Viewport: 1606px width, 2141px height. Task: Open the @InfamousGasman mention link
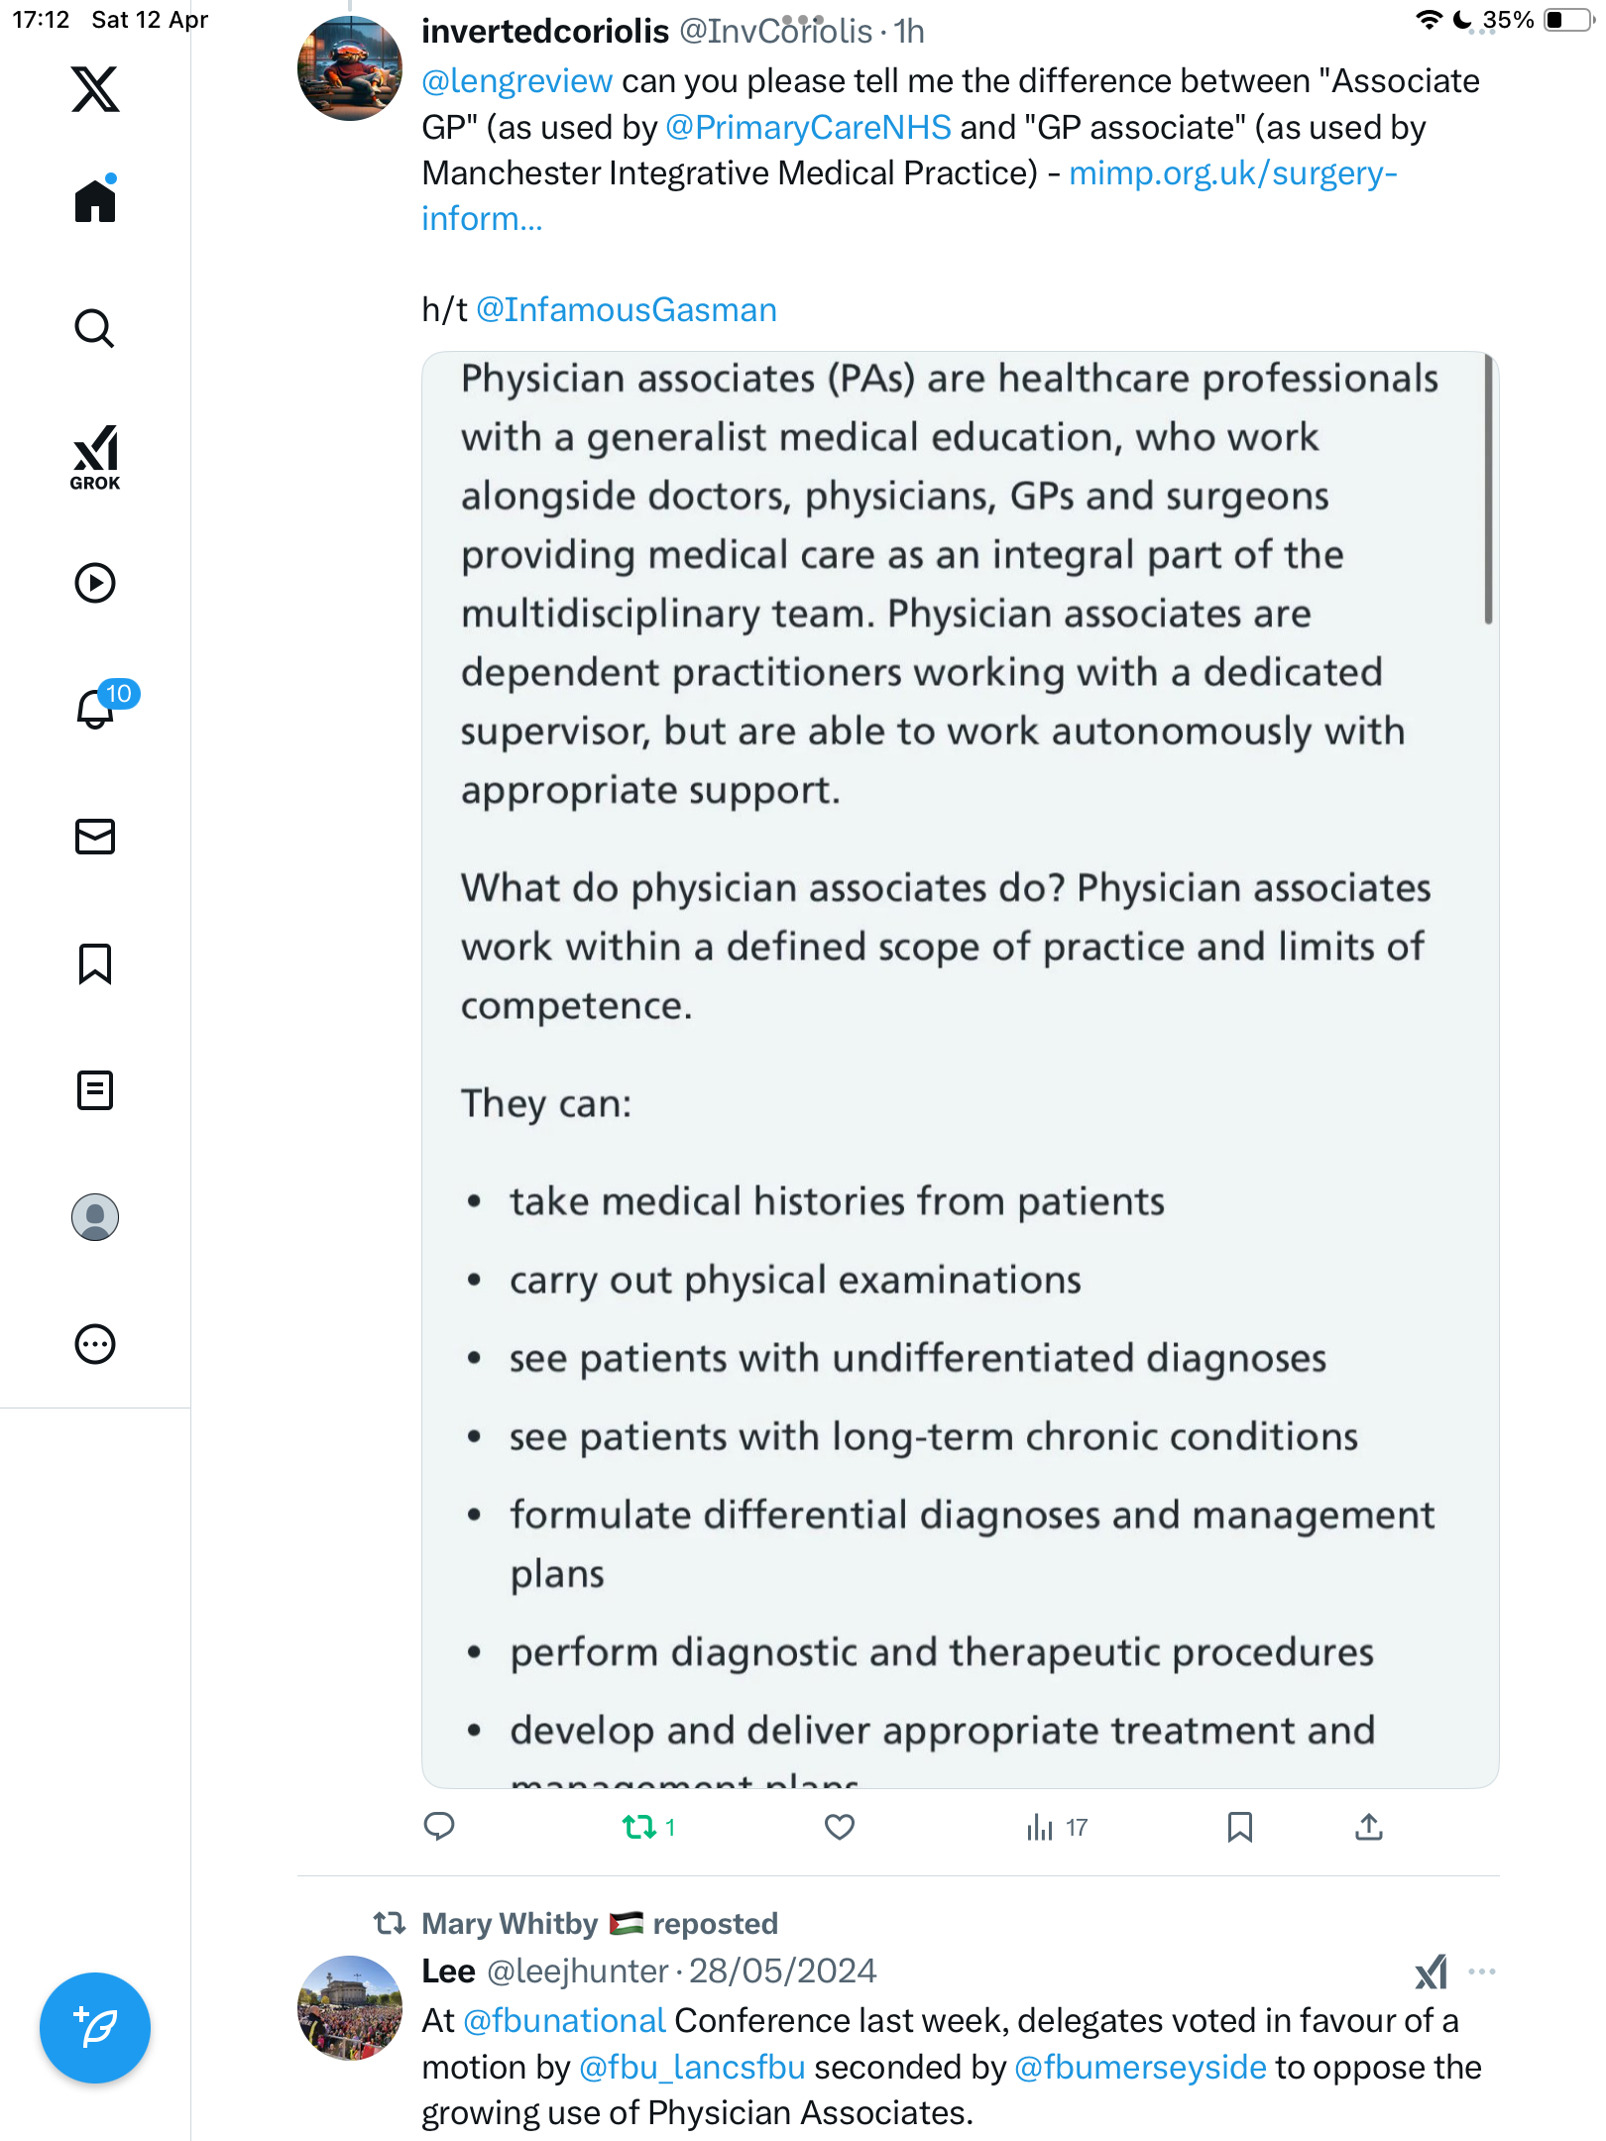[627, 310]
